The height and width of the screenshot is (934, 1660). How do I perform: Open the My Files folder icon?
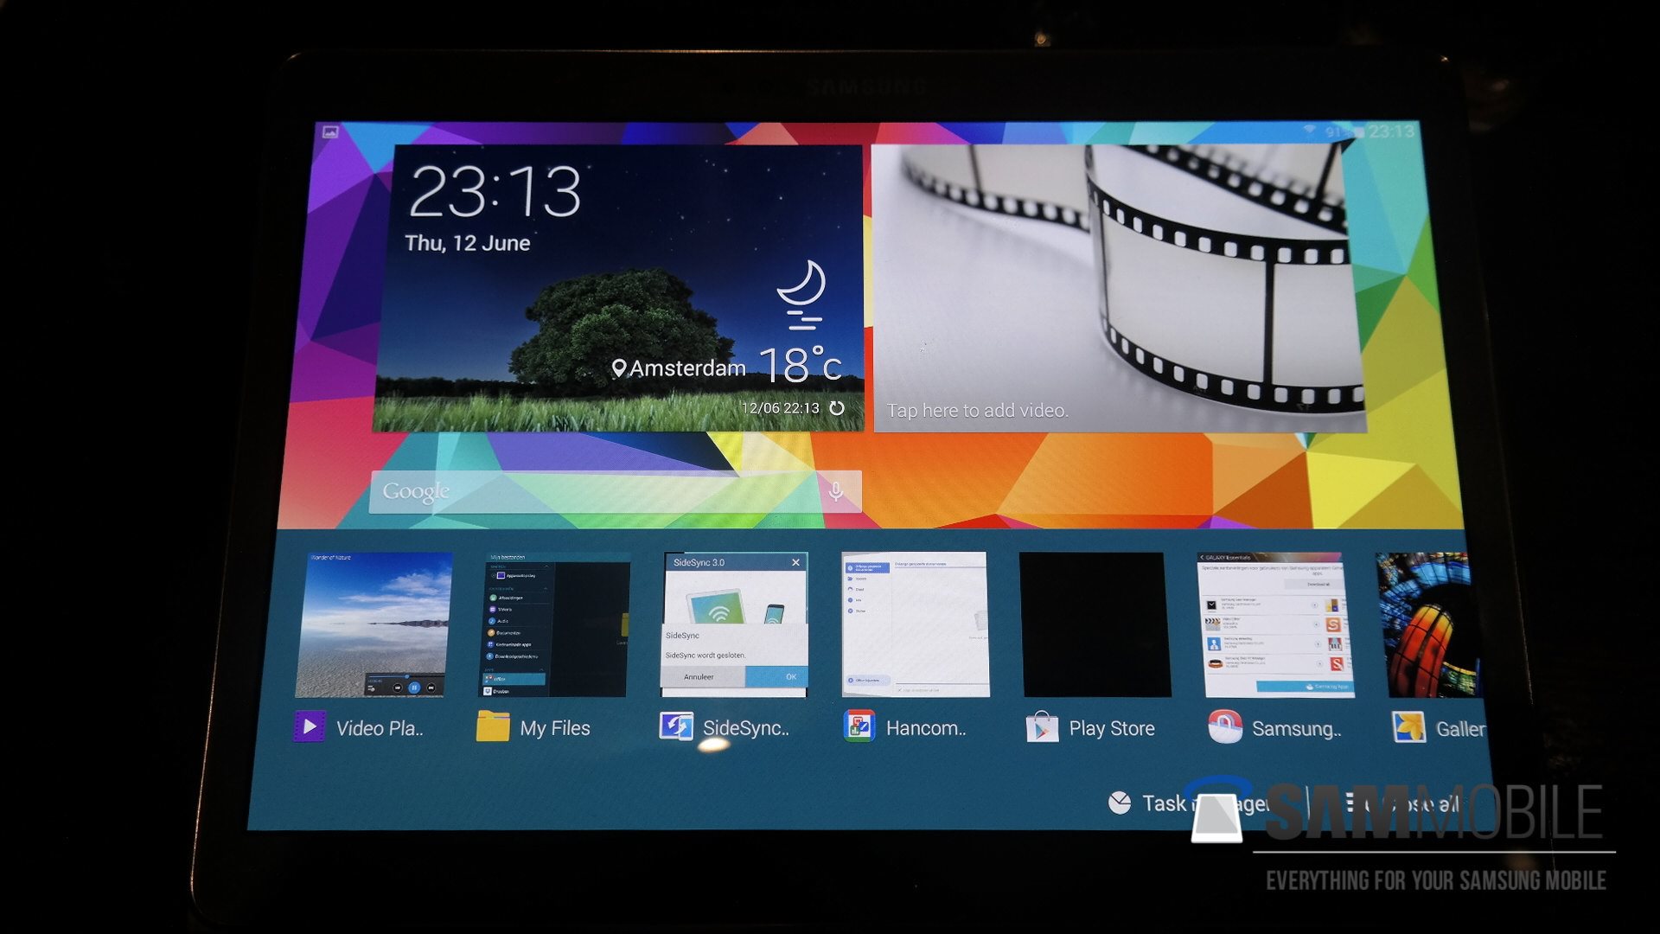click(493, 727)
